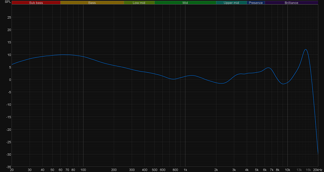Click the -30 dB level axis label

pyautogui.click(x=8, y=154)
